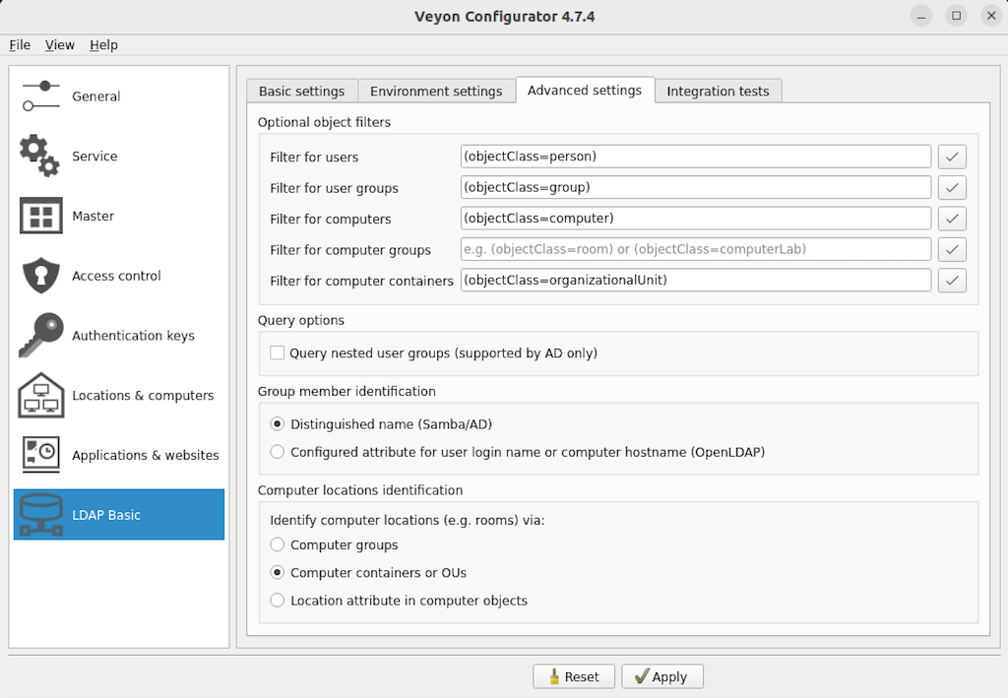Open Applications & websites icon
Image resolution: width=1008 pixels, height=698 pixels.
click(40, 455)
